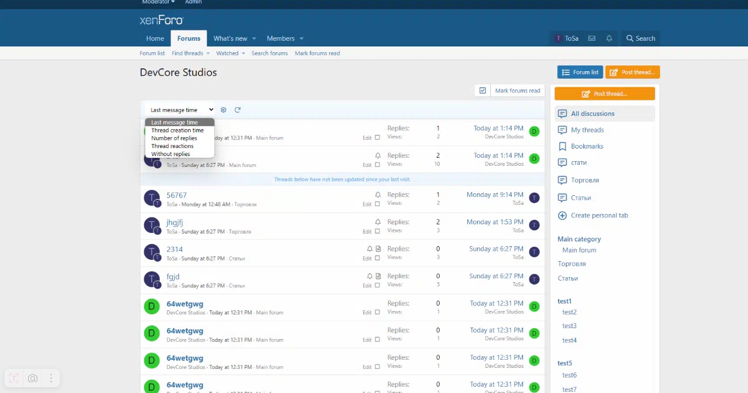Click the Search field in header
Screen dimensions: 748x393
640,38
